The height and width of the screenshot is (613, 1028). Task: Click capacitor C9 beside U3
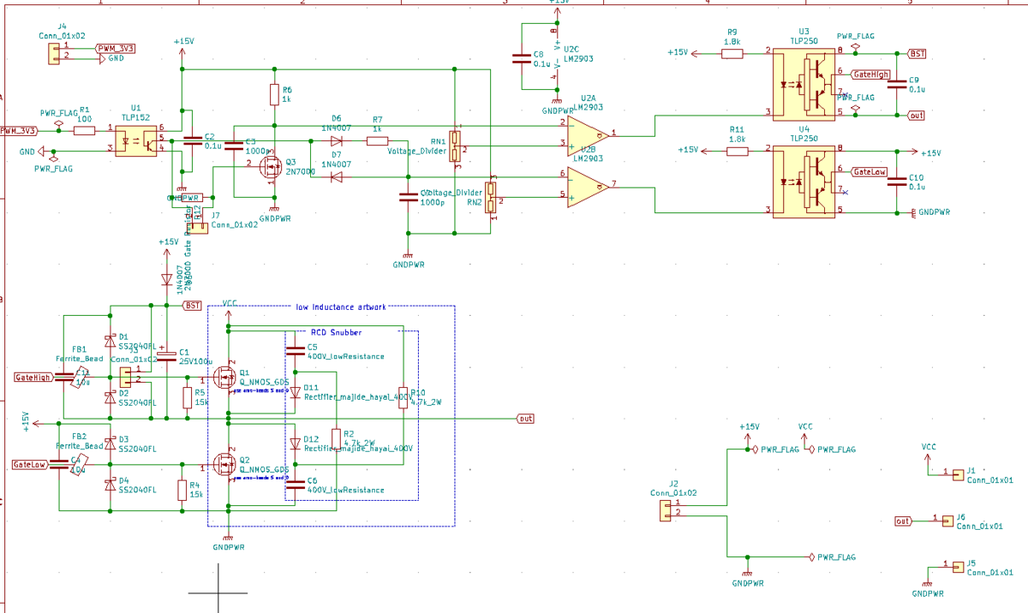896,84
